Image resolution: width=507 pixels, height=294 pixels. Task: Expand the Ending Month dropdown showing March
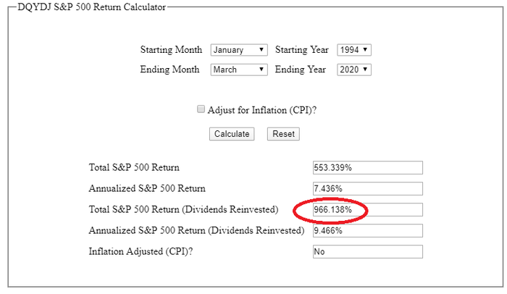coord(239,70)
